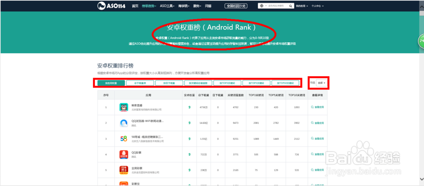Viewport: 424px width, 186px height.
Task: Expand the 榜单趋势 navigation menu
Action: pyautogui.click(x=149, y=6)
